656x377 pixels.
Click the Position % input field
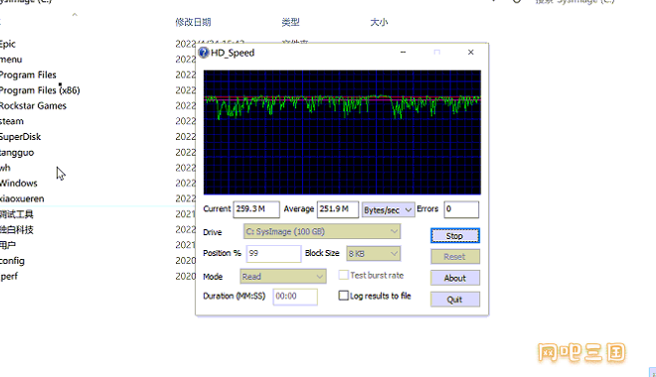(273, 253)
